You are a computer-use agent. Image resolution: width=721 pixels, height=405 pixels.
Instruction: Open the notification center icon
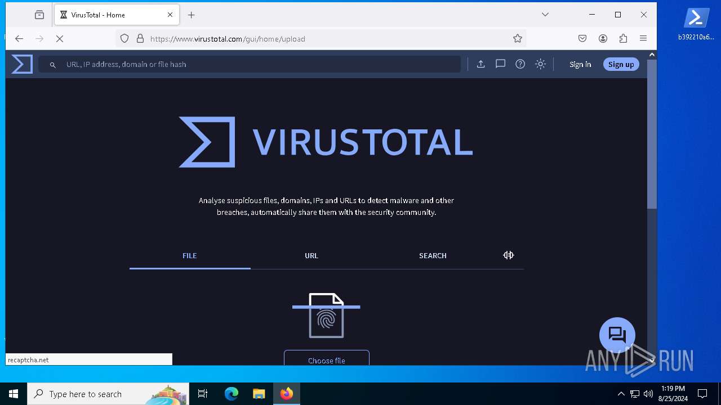tap(702, 394)
